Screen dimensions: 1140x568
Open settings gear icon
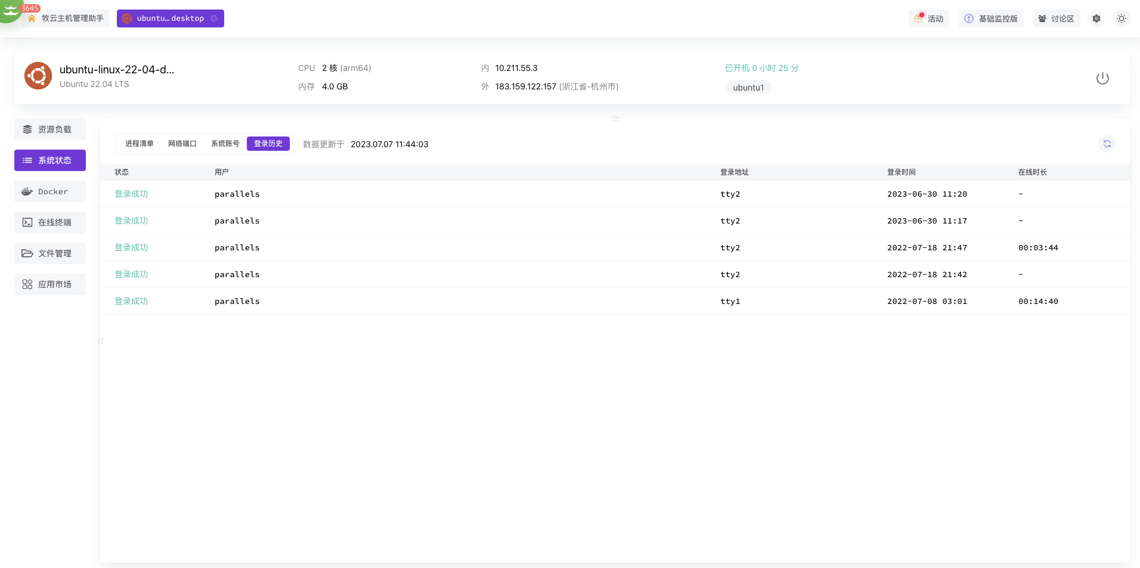point(1096,18)
